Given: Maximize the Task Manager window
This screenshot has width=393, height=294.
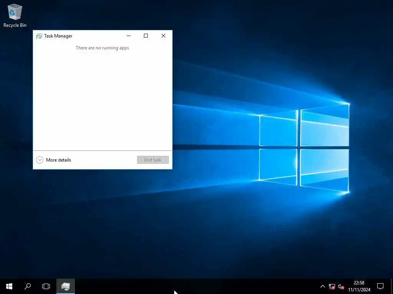Looking at the screenshot, I should tap(145, 36).
